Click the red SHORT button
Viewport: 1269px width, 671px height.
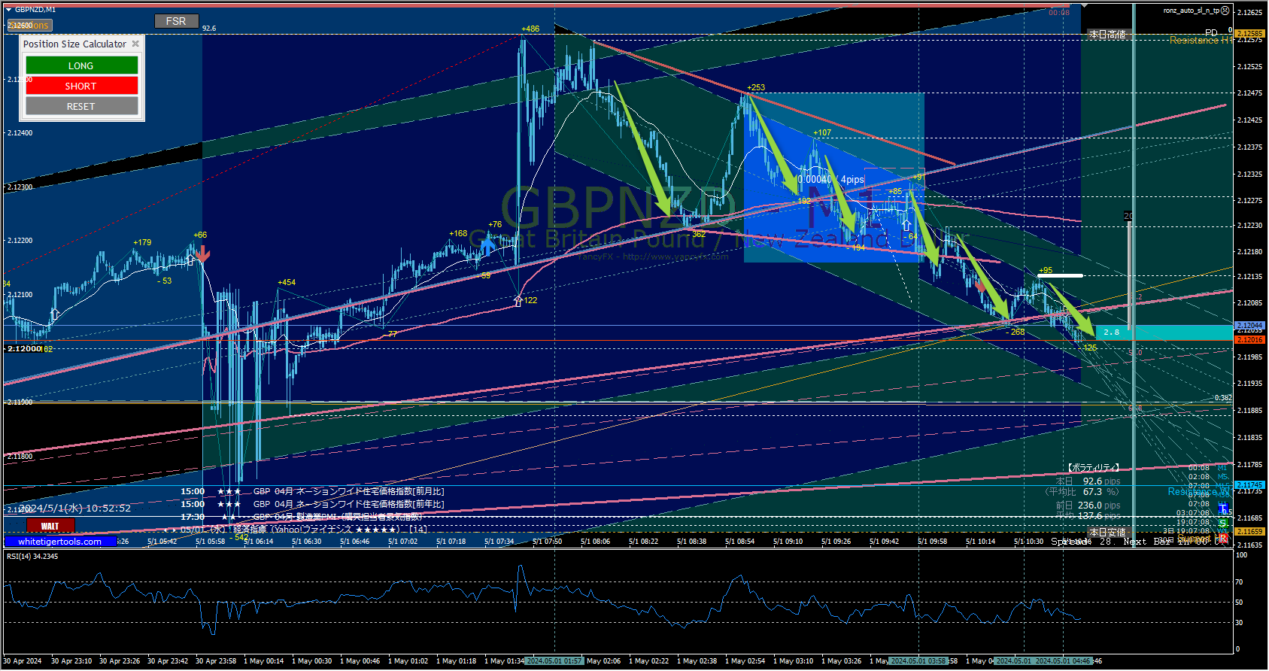[81, 87]
